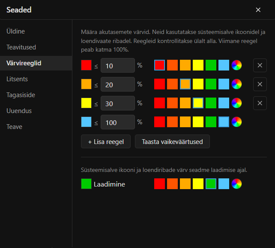275x248 pixels.
Task: Pick dark orange for the 20% rule
Action: (x=172, y=84)
